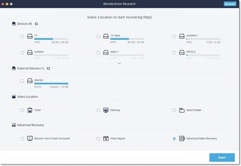The image size is (241, 166).
Task: Click the Select Folder label
Action: (194, 110)
